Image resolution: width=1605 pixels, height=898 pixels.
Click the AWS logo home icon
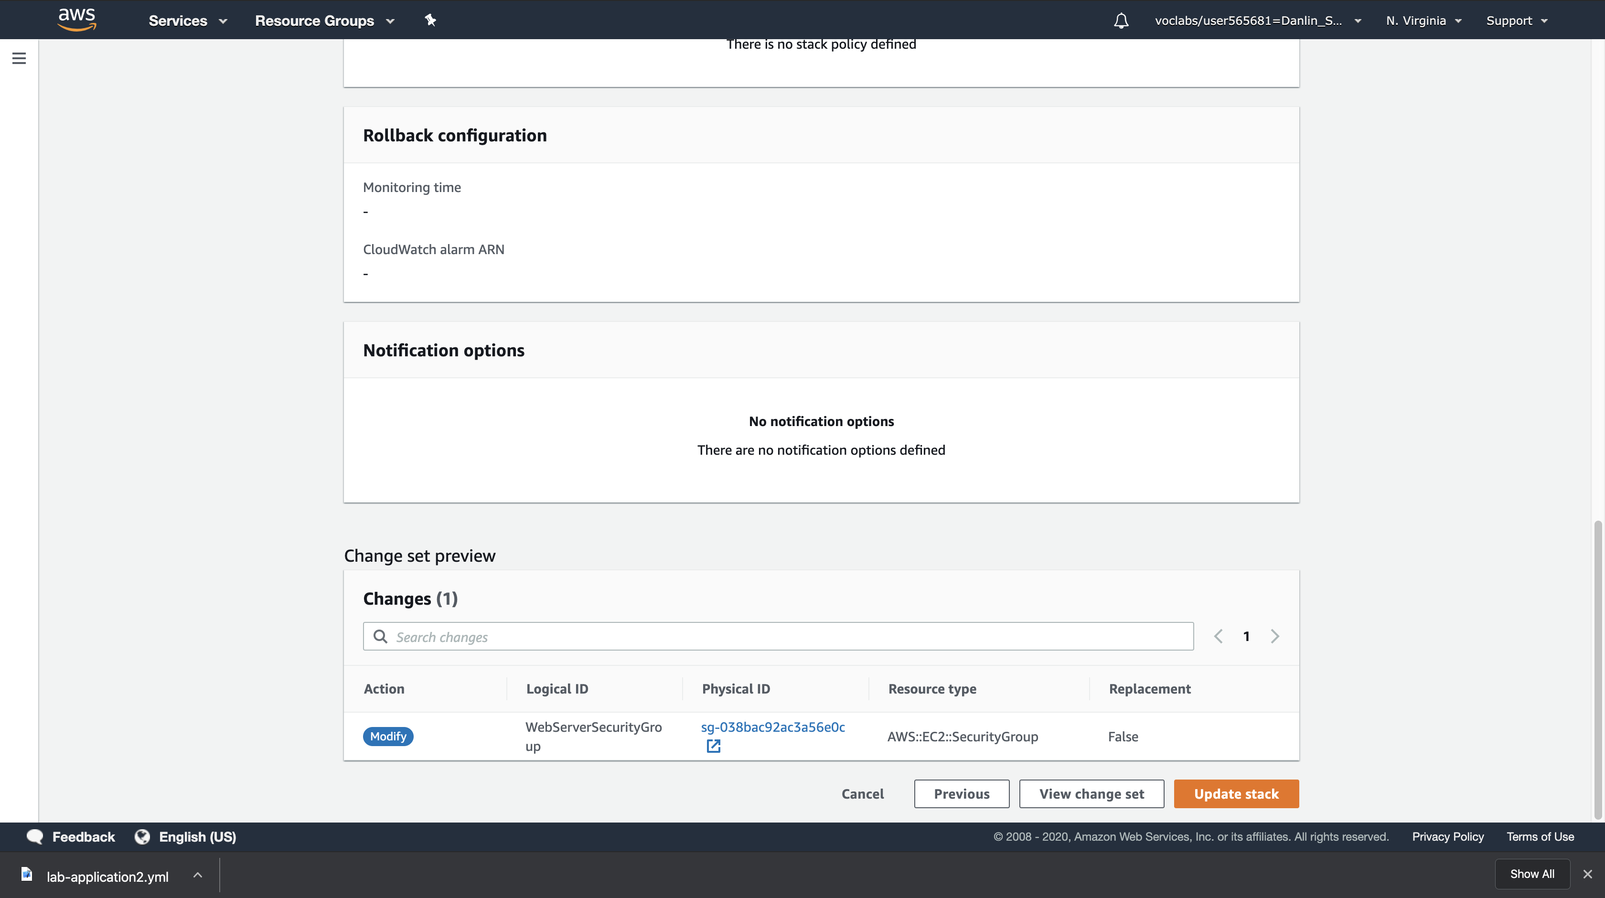pos(76,19)
